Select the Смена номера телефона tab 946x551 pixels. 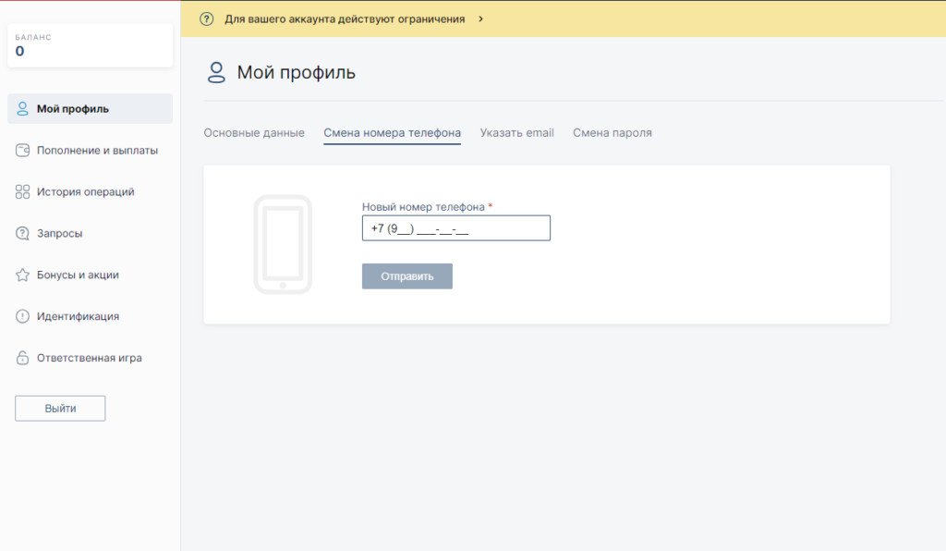tap(392, 133)
